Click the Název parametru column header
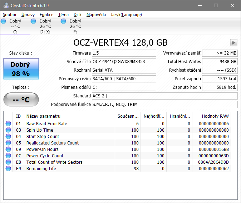Image resolution: width=241 pixels, height=203 pixels. click(x=43, y=116)
